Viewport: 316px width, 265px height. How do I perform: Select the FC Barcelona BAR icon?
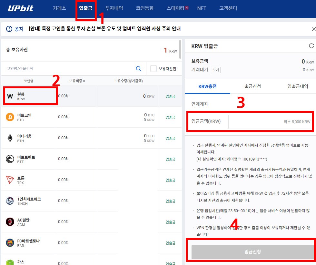pyautogui.click(x=10, y=243)
